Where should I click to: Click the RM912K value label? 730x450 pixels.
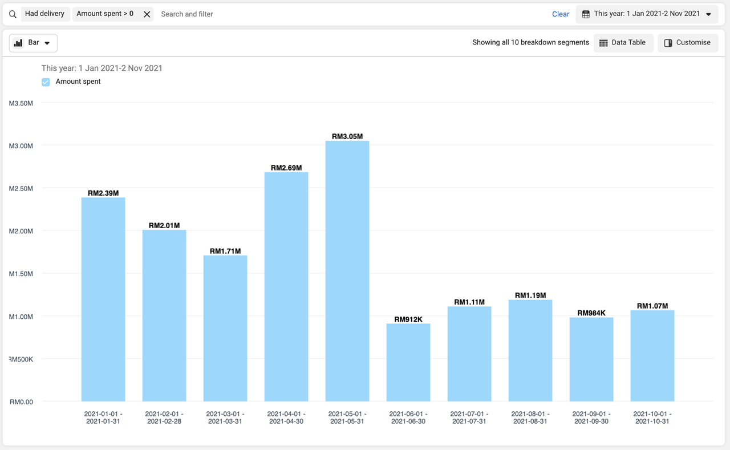point(408,319)
